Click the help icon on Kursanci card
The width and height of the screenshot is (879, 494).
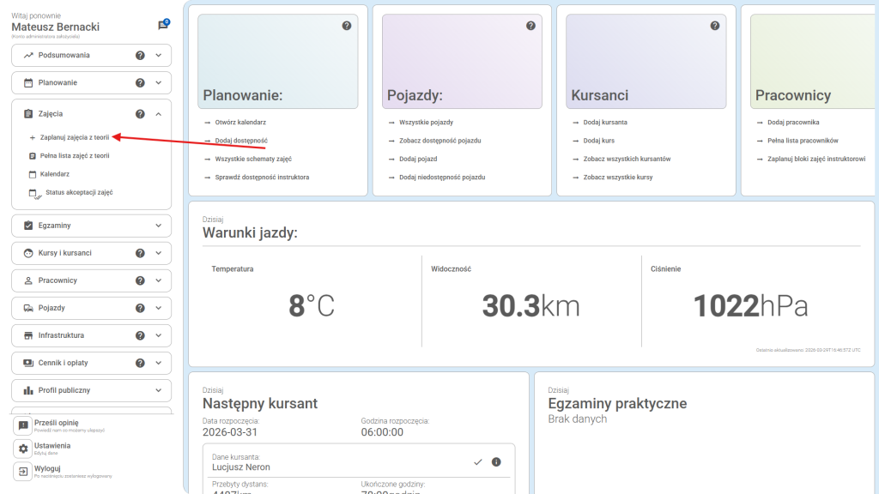tap(714, 26)
